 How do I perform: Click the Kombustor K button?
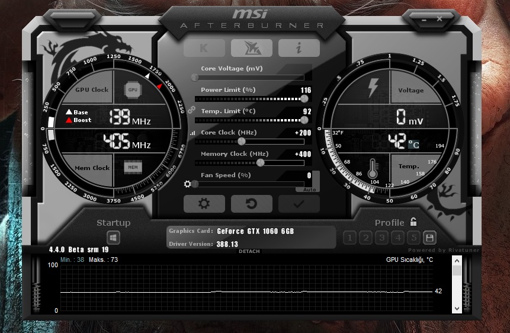point(204,48)
